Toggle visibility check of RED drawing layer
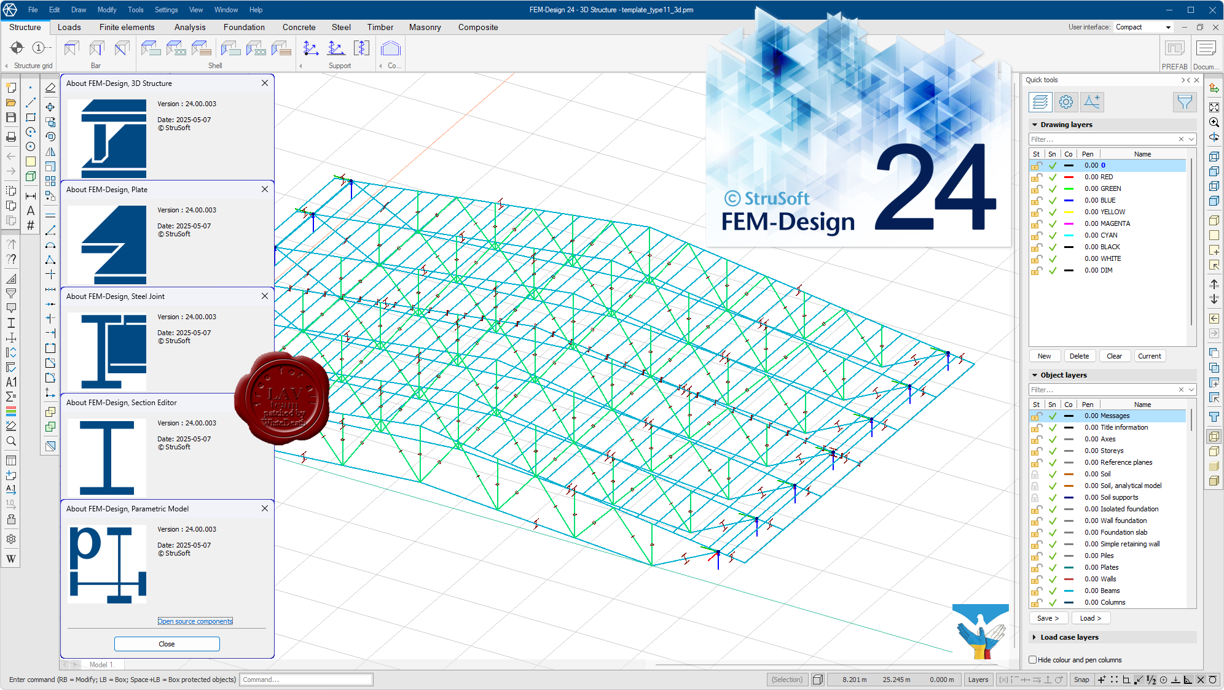Viewport: 1224px width, 690px height. click(1053, 177)
